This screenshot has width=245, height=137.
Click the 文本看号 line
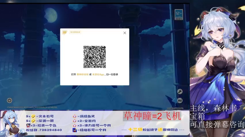tap(40, 116)
